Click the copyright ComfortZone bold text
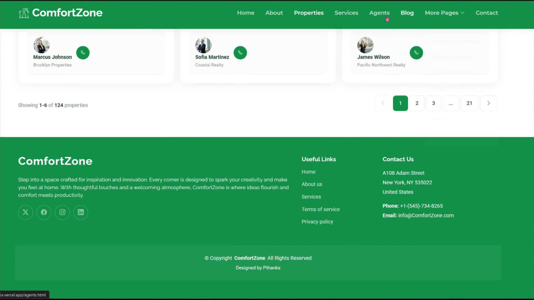This screenshot has height=300, width=534. click(249, 258)
